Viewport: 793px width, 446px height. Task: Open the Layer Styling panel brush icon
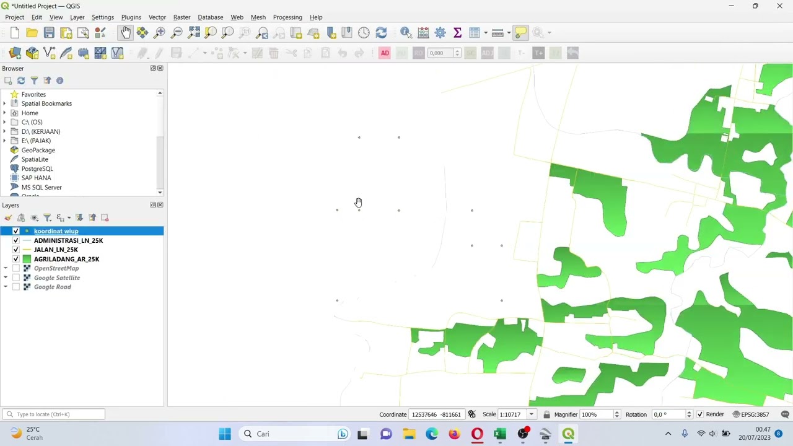[8, 218]
